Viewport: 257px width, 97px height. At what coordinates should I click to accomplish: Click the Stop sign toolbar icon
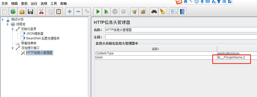click(115, 12)
